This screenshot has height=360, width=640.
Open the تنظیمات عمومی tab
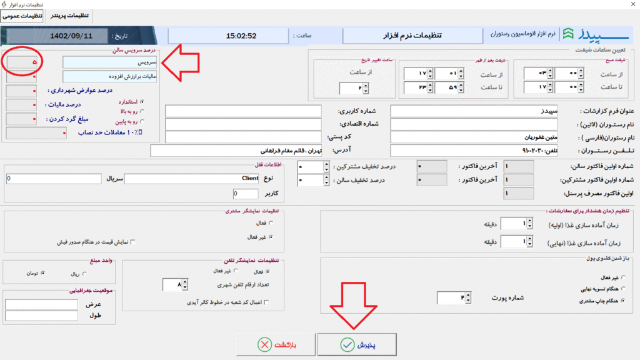pyautogui.click(x=22, y=16)
